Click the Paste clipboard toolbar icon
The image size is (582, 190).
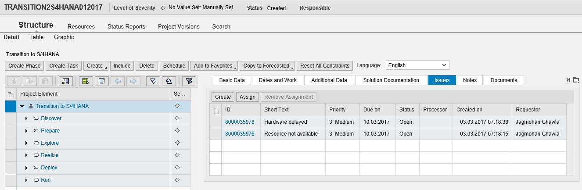click(46, 81)
